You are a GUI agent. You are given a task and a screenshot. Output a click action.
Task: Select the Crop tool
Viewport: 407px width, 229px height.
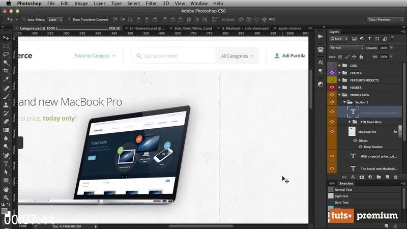coord(6,71)
